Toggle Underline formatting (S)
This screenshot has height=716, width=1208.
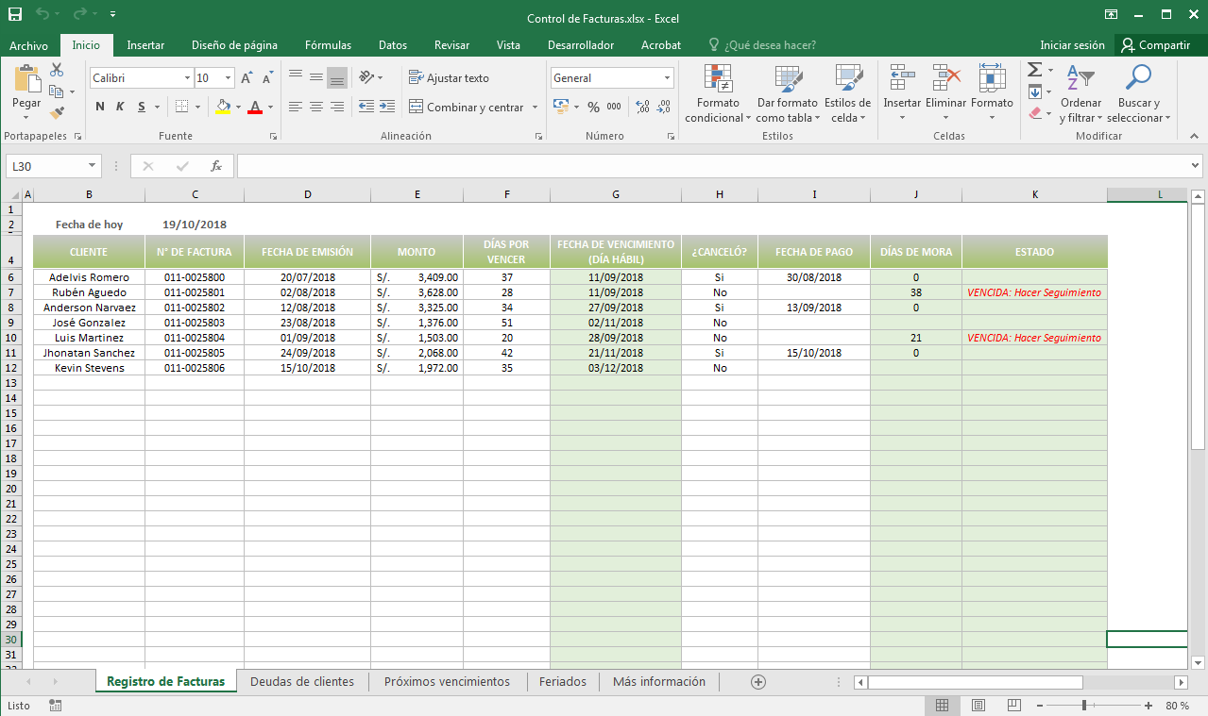142,107
